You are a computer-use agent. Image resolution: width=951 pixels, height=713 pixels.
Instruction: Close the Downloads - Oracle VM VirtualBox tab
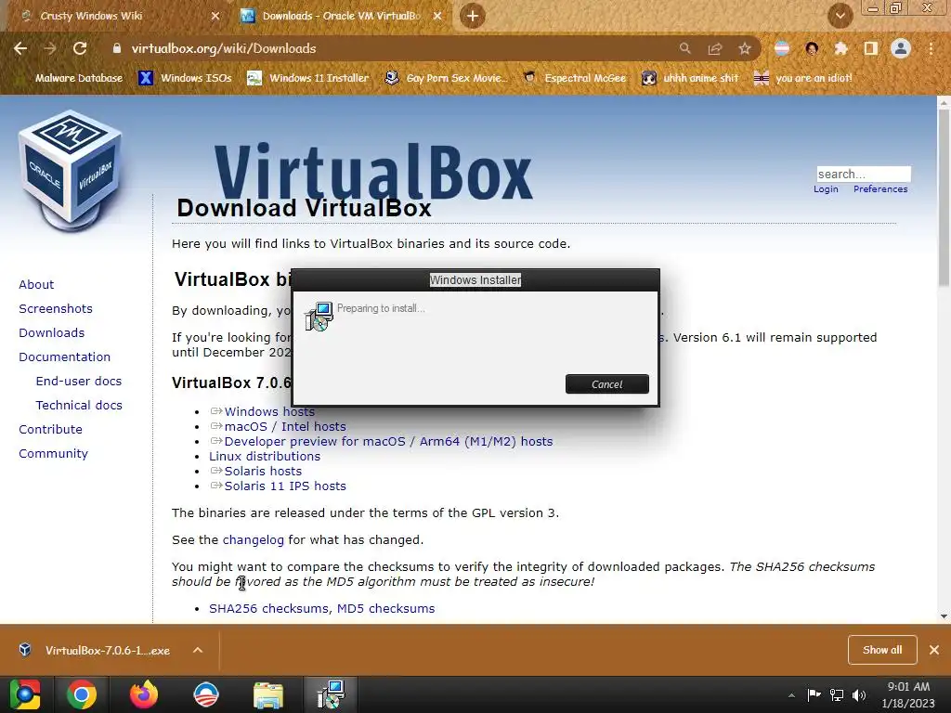437,16
